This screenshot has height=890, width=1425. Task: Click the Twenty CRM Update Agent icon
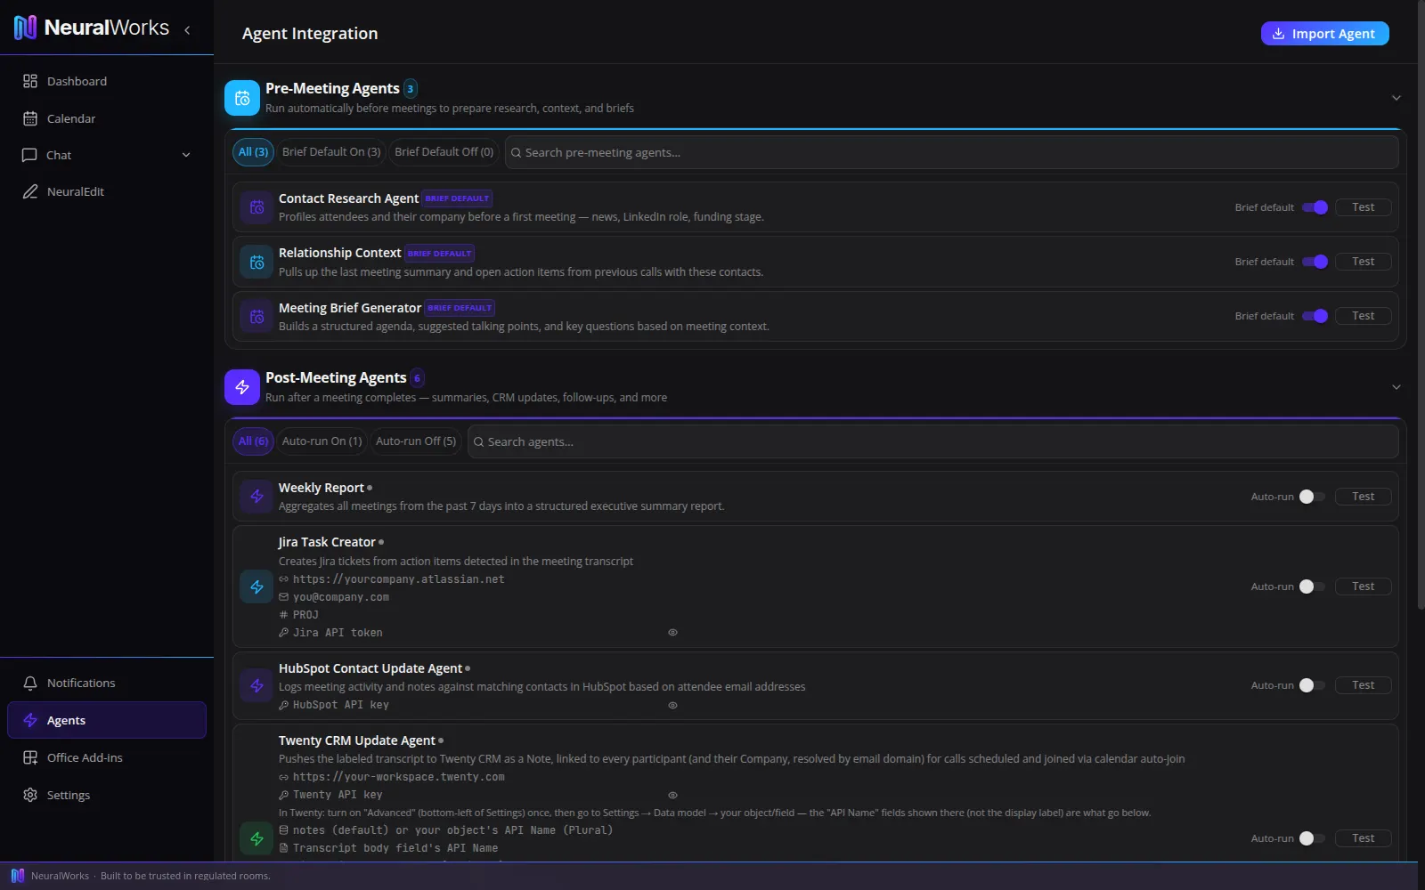(x=256, y=838)
